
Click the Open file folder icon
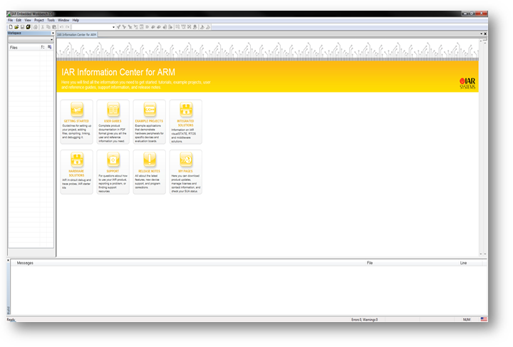tap(16, 27)
